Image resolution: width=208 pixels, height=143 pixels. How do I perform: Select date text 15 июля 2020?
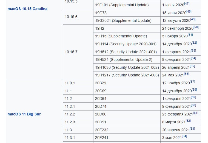(174, 13)
